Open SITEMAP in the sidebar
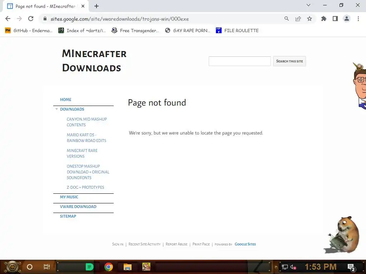This screenshot has height=274, width=366. pyautogui.click(x=68, y=216)
